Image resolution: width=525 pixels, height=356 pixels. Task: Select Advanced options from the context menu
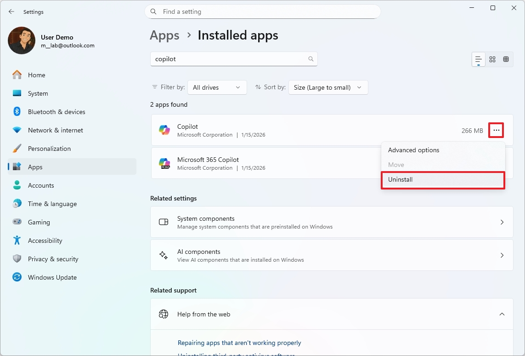click(x=413, y=150)
